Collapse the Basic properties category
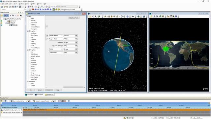The height and width of the screenshot is (119, 211). click(28, 16)
